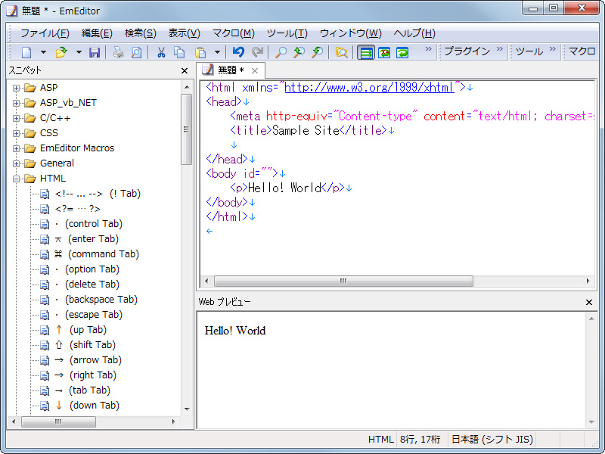Screen dimensions: 605x454
Task: Expand the CSS snippets folder
Action: pyautogui.click(x=17, y=132)
